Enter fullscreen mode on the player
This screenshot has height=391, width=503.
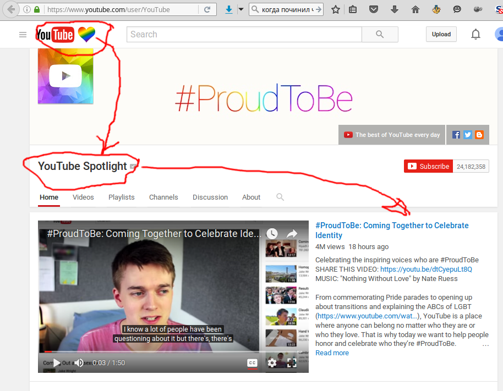coord(292,363)
